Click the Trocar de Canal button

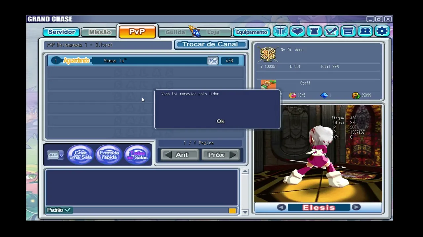pyautogui.click(x=211, y=44)
